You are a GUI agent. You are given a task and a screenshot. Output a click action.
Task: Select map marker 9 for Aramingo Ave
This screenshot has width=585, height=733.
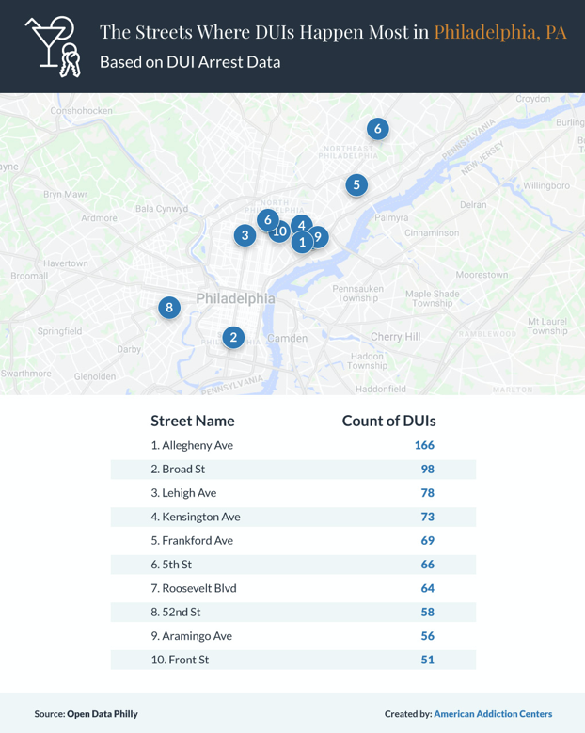(320, 237)
